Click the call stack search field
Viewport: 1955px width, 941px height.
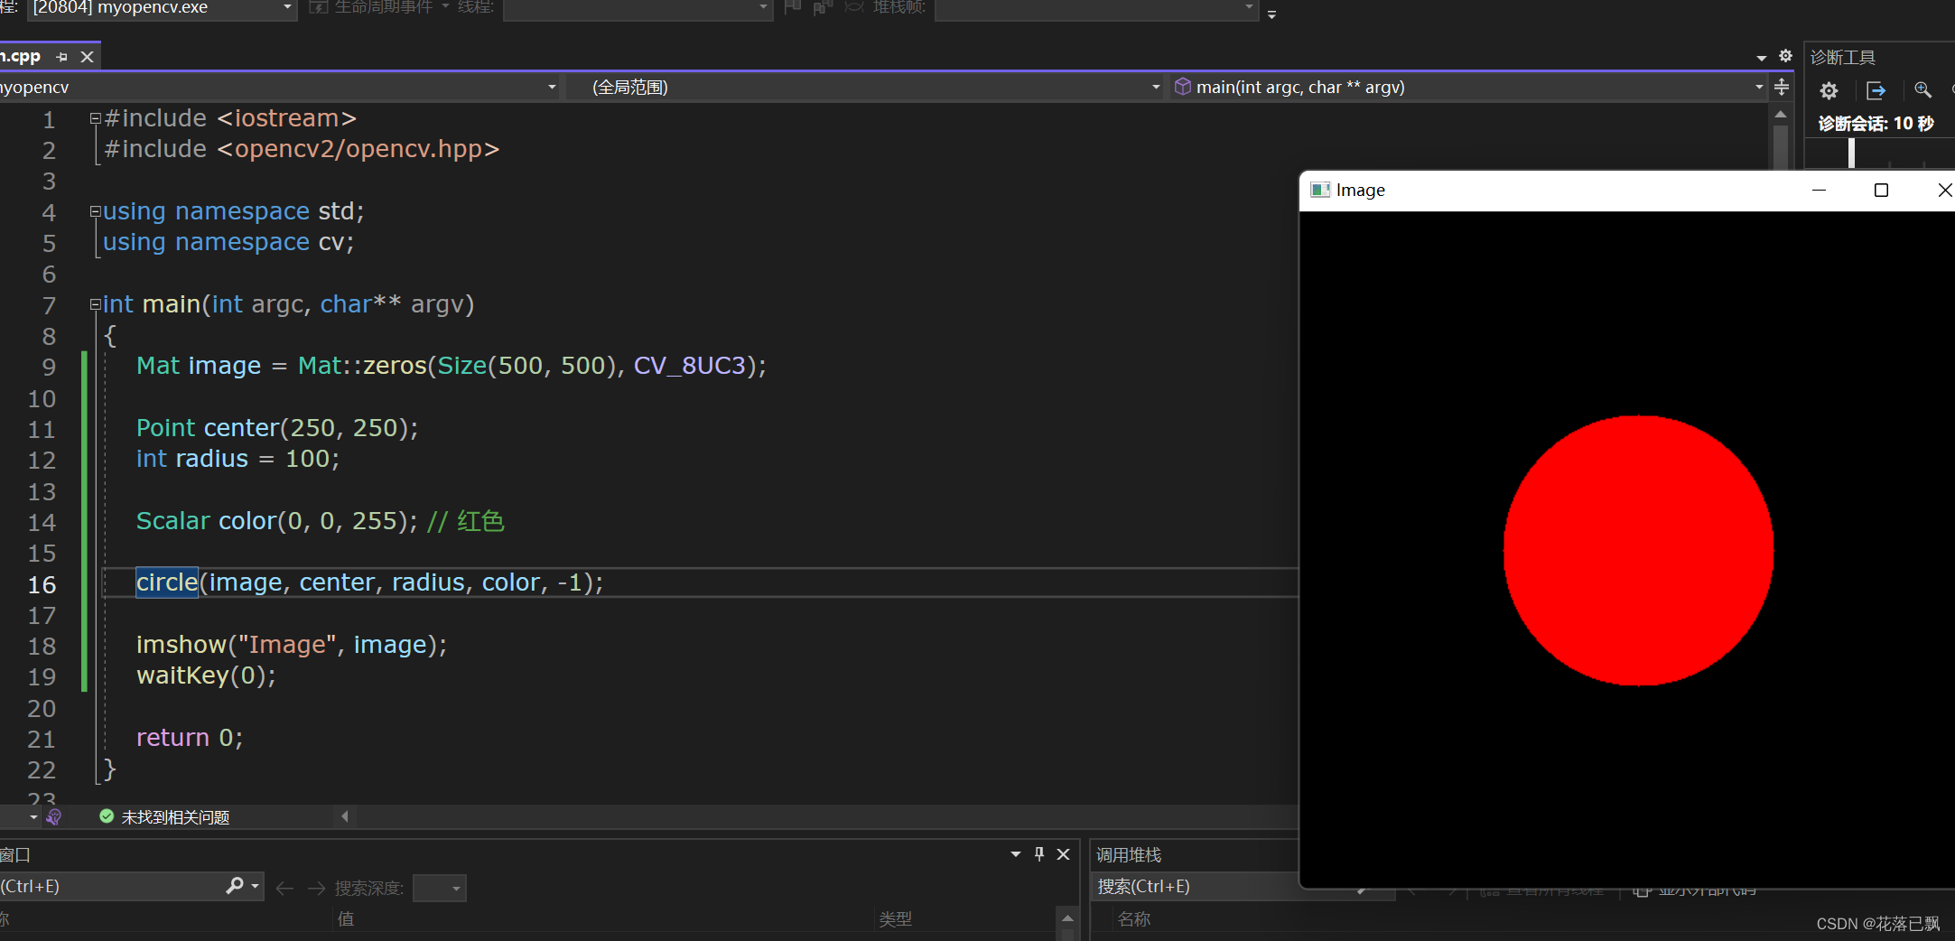pyautogui.click(x=1196, y=886)
